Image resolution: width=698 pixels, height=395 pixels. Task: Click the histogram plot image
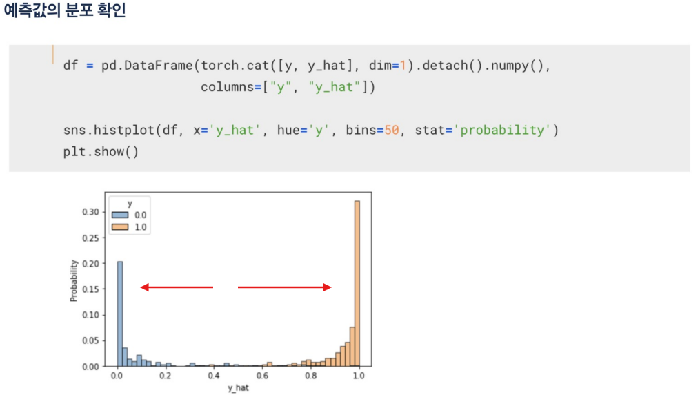point(220,292)
